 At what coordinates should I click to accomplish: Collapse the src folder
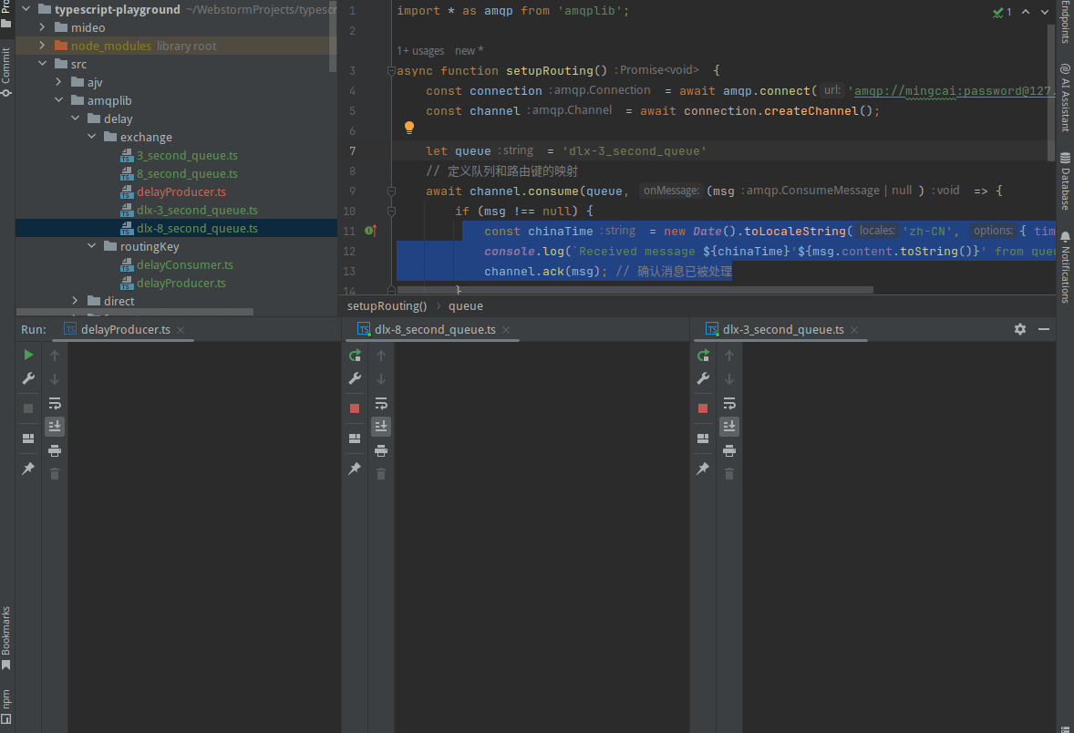[x=41, y=64]
